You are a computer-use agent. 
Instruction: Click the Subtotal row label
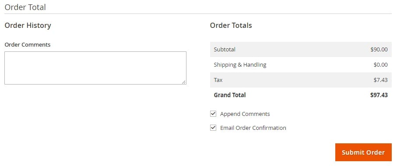[x=225, y=49]
